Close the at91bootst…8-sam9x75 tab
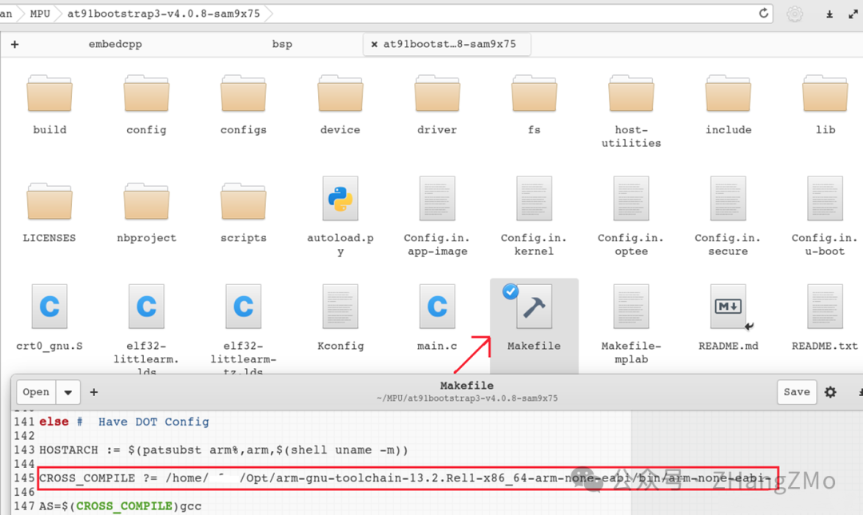This screenshot has width=863, height=515. pos(374,44)
